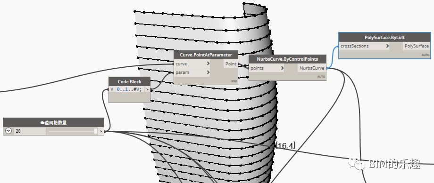Image resolution: width=434 pixels, height=183 pixels.
Task: Click the Point output port
Action: [231, 64]
